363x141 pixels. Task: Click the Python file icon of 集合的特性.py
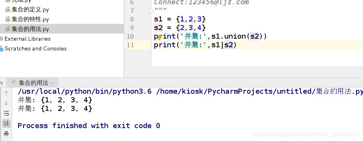(8, 20)
